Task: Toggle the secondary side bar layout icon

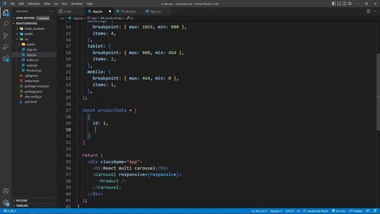Action: point(344,4)
